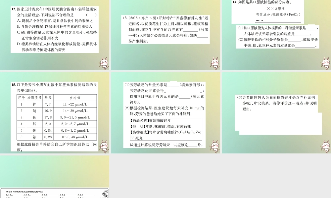The height and width of the screenshot is (198, 331).
Task: Click the 铅 result cell 0.28
Action: coord(48,137)
